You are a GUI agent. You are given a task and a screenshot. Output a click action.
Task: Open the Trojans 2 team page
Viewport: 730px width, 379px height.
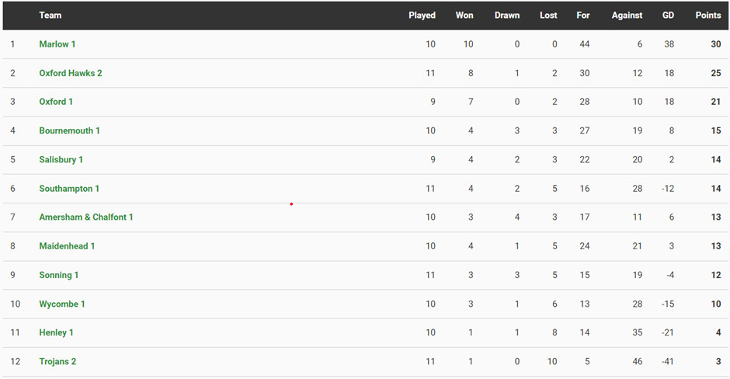coord(57,361)
